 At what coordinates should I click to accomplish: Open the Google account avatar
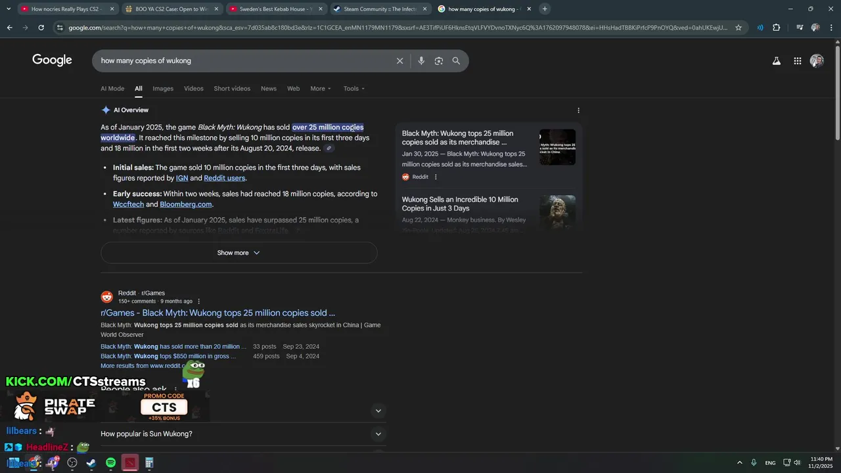817,60
